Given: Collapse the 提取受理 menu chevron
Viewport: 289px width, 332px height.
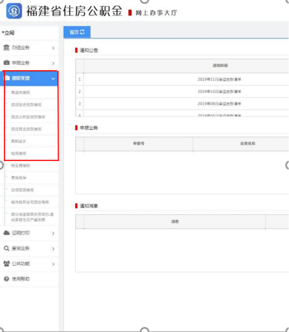Looking at the screenshot, I should (53, 79).
